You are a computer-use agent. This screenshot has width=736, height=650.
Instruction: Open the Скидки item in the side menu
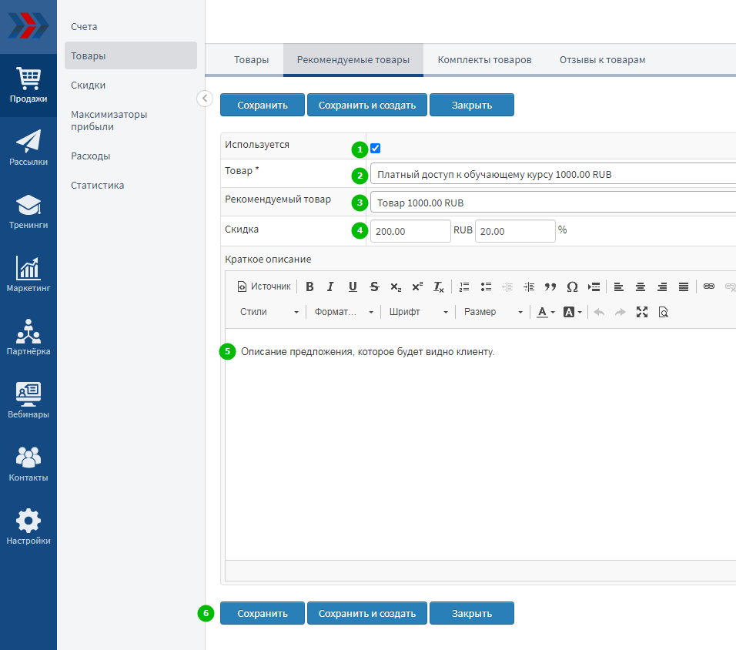(x=89, y=85)
